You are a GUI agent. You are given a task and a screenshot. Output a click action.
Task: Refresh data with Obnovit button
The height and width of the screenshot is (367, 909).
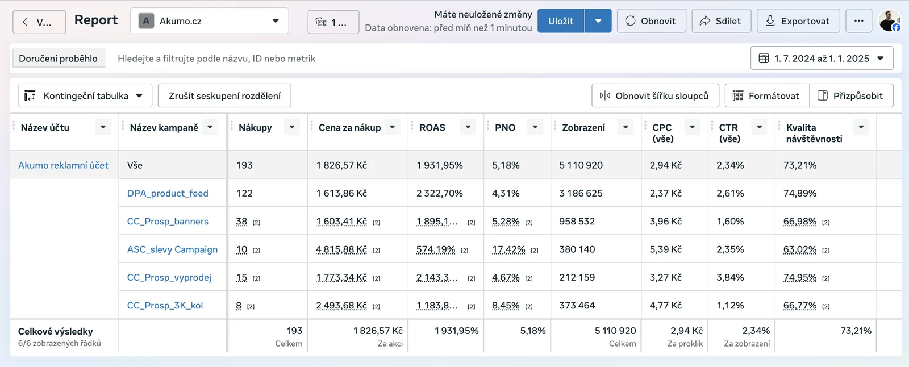652,21
